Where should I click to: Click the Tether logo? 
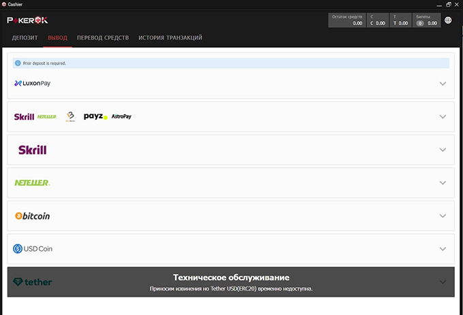tap(33, 282)
